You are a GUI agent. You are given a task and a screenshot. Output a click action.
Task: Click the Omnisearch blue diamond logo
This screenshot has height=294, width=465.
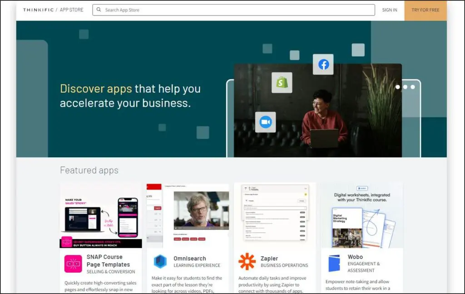pyautogui.click(x=160, y=261)
